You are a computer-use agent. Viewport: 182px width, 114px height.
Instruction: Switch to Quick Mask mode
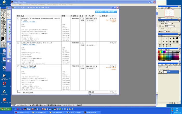tap(5, 43)
